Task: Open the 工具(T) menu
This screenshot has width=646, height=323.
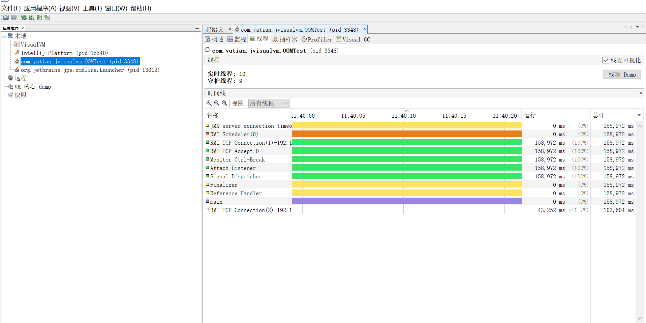Action: [92, 8]
